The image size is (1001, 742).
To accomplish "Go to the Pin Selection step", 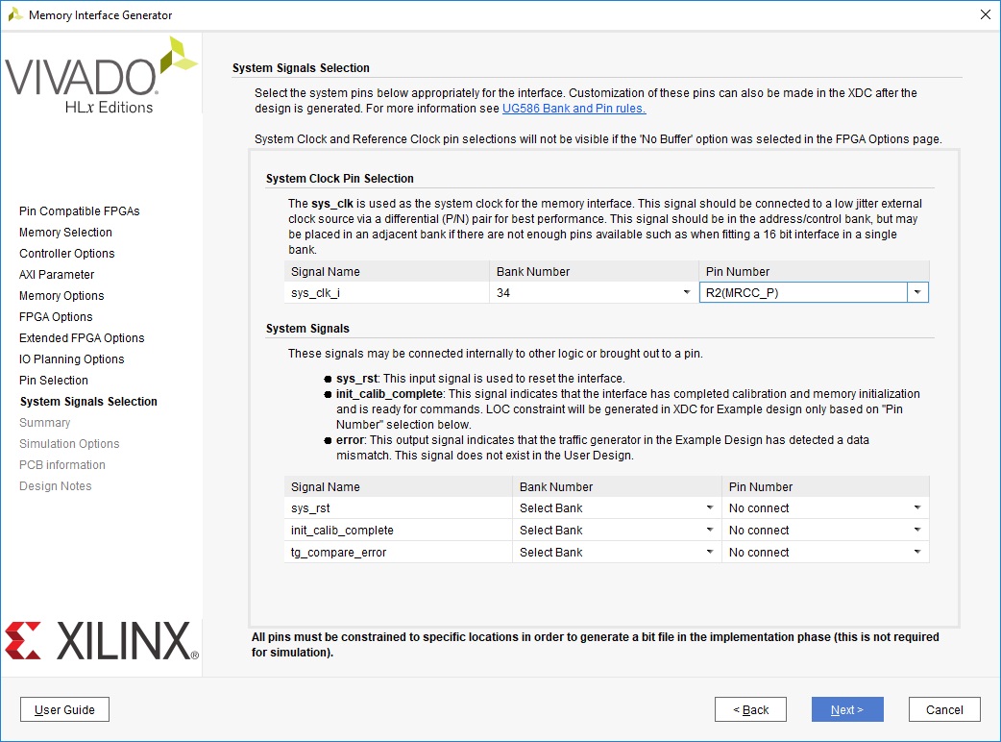I will pyautogui.click(x=54, y=381).
